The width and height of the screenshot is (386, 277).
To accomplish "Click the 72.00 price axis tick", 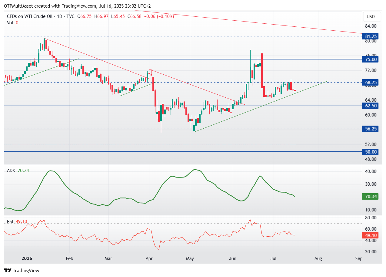I will pyautogui.click(x=371, y=70).
